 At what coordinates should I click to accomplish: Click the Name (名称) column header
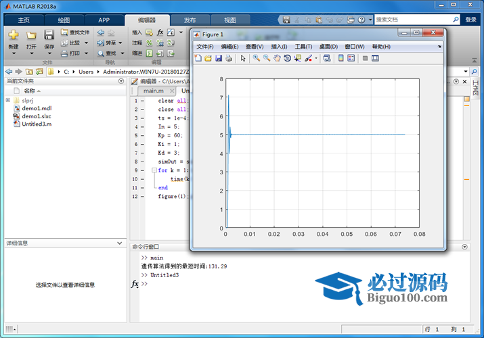tap(30, 91)
